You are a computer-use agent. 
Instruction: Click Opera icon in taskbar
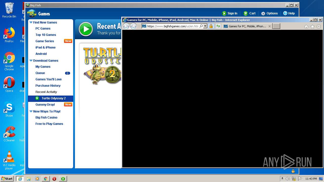(x=54, y=179)
